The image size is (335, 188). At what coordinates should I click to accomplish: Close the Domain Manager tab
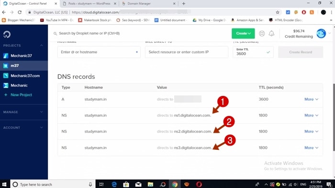174,4
